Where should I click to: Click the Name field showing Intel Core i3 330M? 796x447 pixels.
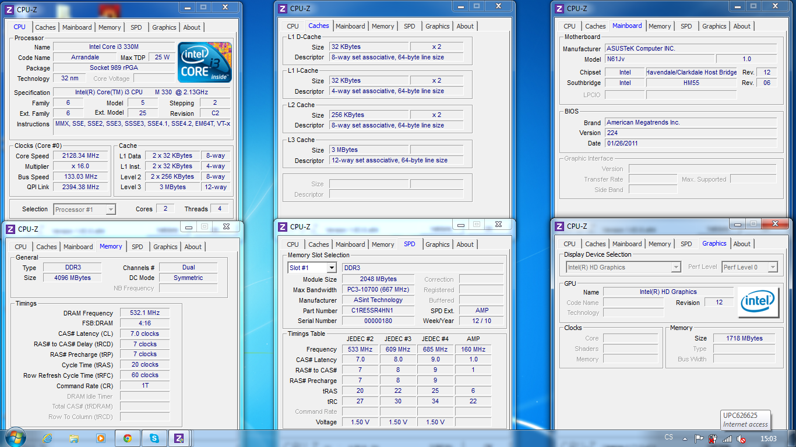[114, 47]
